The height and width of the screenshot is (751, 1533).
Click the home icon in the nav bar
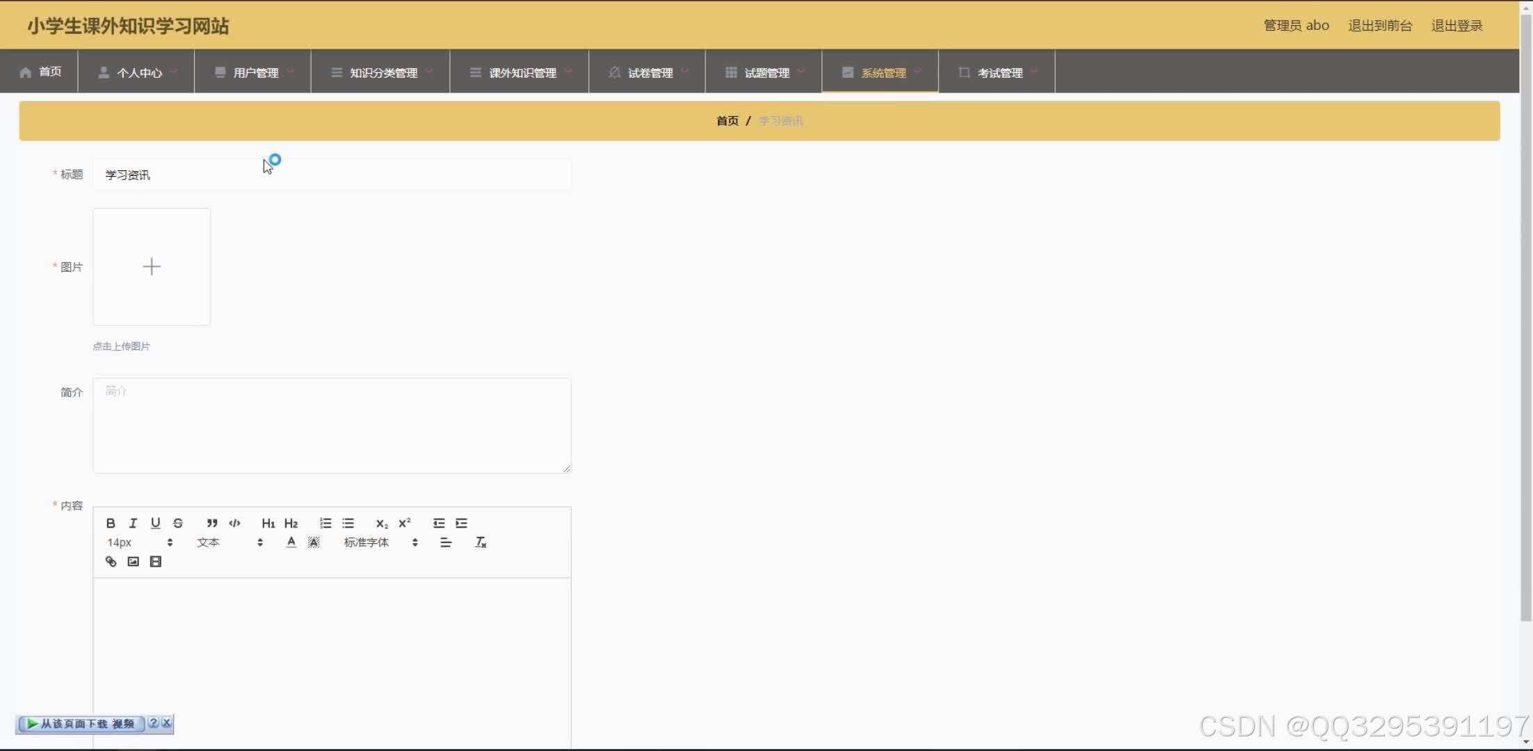click(26, 72)
